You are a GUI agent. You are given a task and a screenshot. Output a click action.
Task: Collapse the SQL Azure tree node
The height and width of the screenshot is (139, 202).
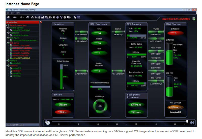click(x=7, y=38)
